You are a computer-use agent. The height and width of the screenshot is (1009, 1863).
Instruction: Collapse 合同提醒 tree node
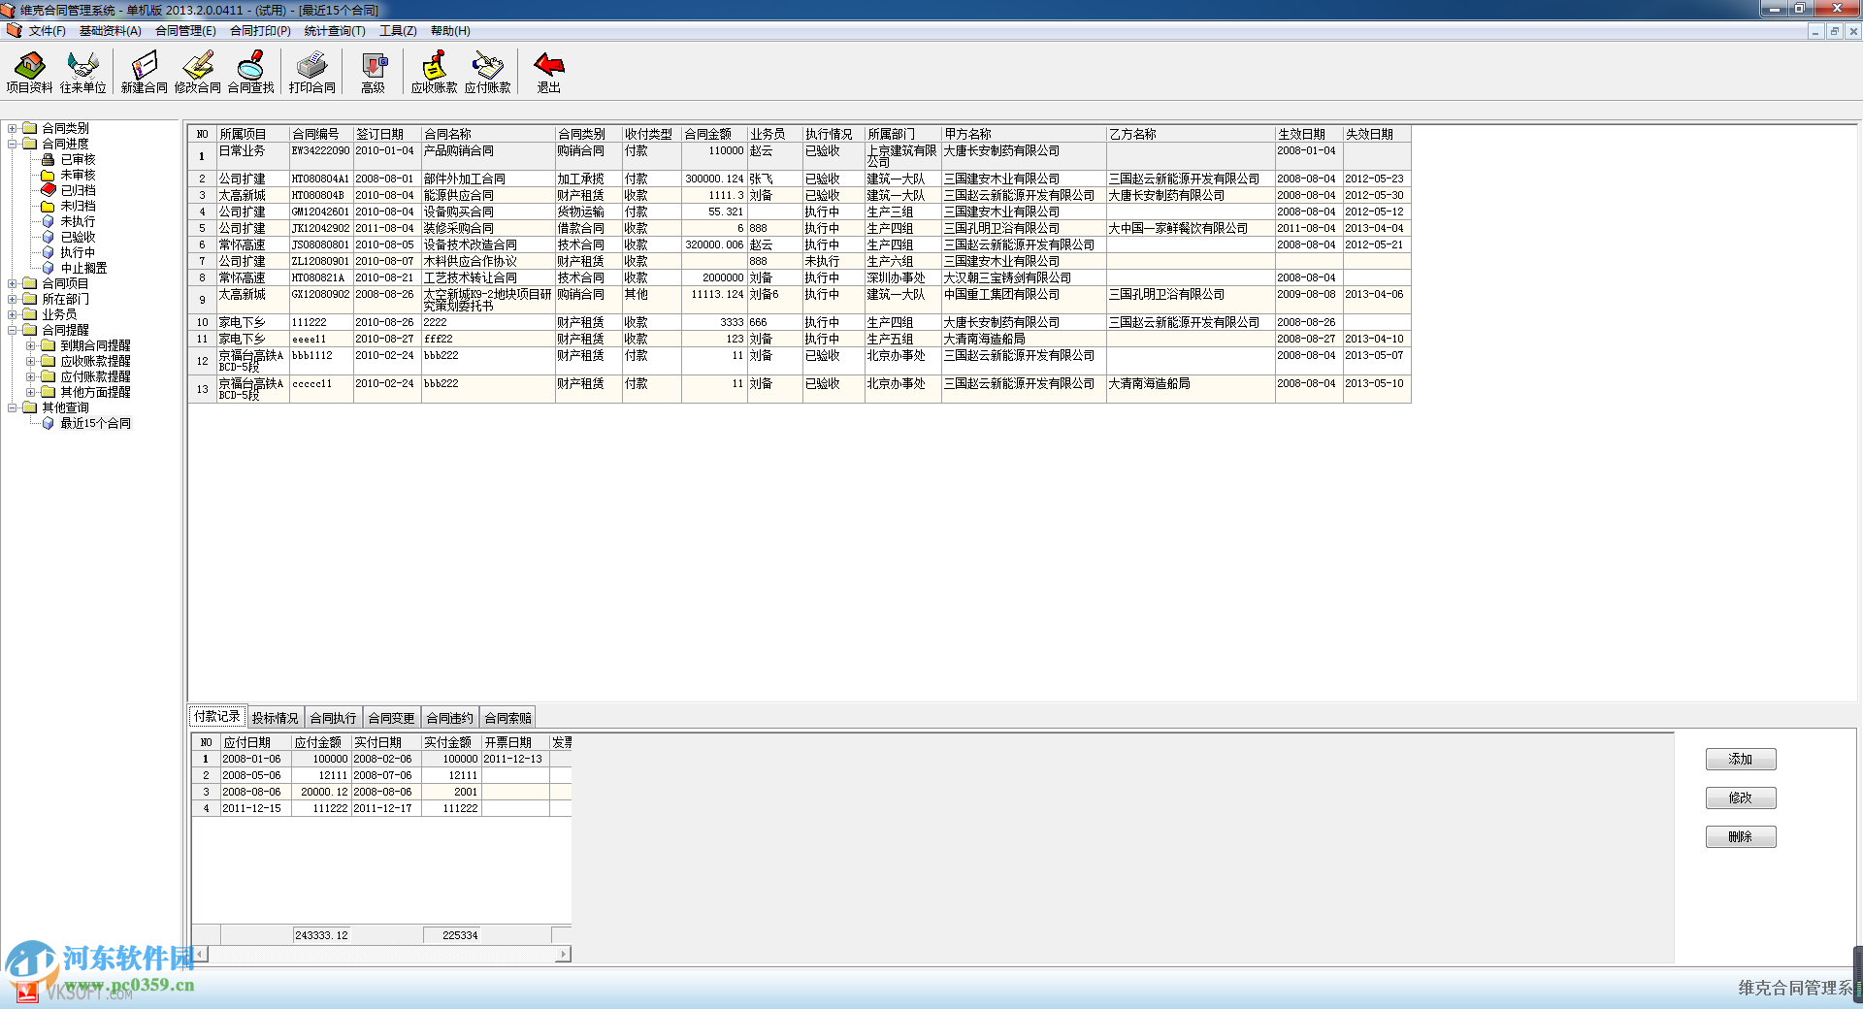coord(13,330)
